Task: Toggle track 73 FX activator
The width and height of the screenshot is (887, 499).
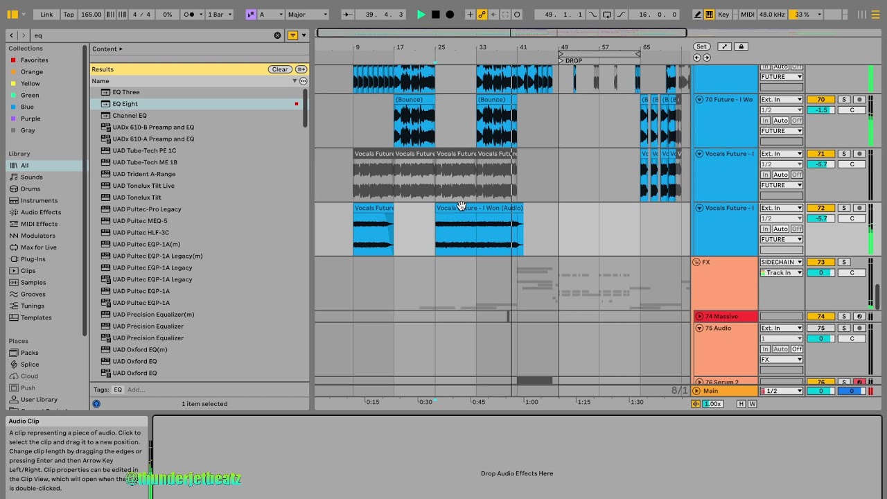Action: (820, 262)
